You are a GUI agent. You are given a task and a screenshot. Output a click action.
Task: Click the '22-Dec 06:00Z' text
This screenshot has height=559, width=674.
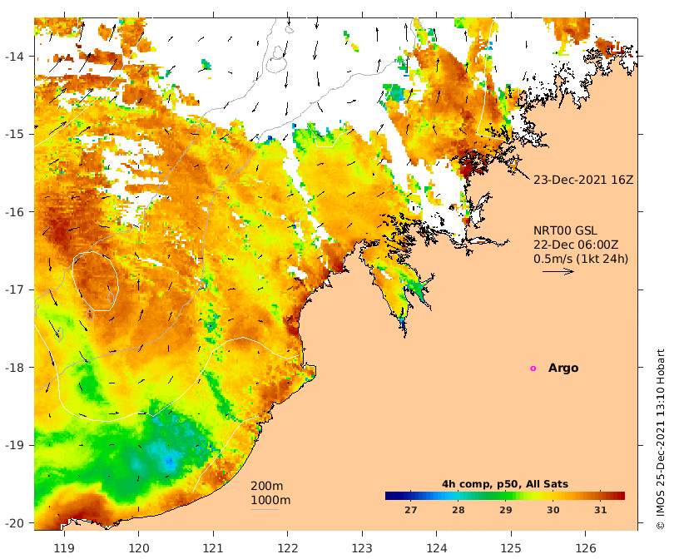click(x=576, y=245)
